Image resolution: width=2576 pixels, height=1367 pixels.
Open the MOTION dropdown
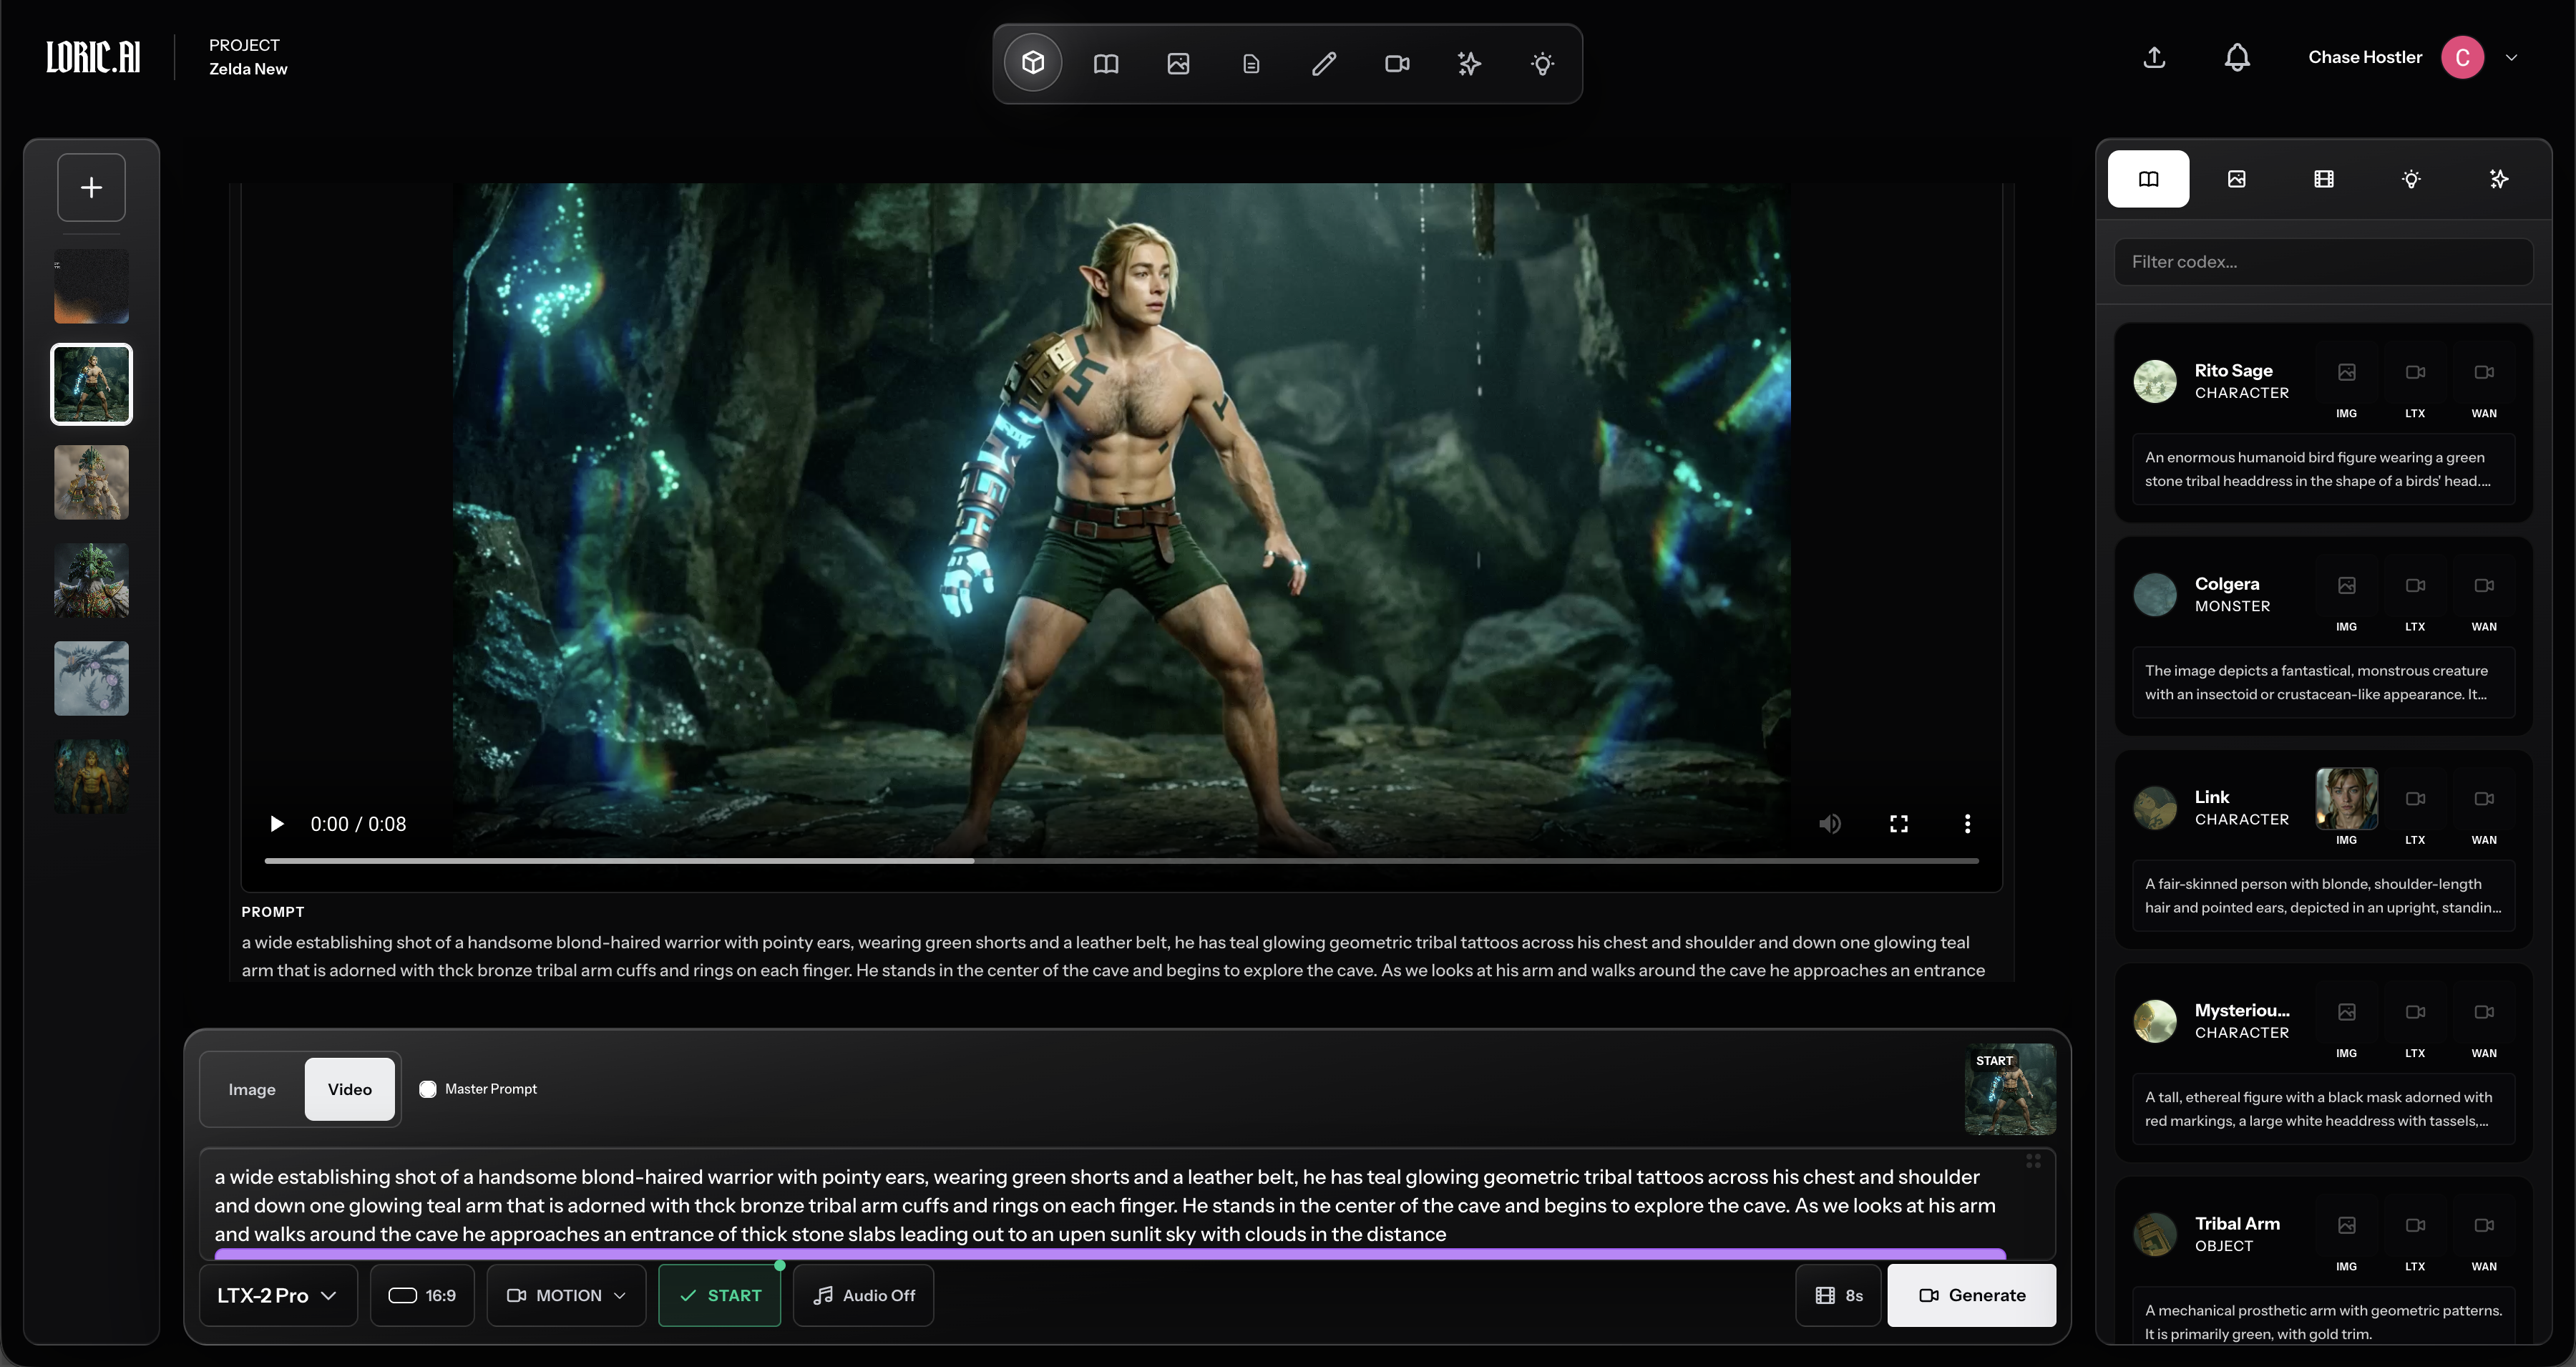click(566, 1295)
